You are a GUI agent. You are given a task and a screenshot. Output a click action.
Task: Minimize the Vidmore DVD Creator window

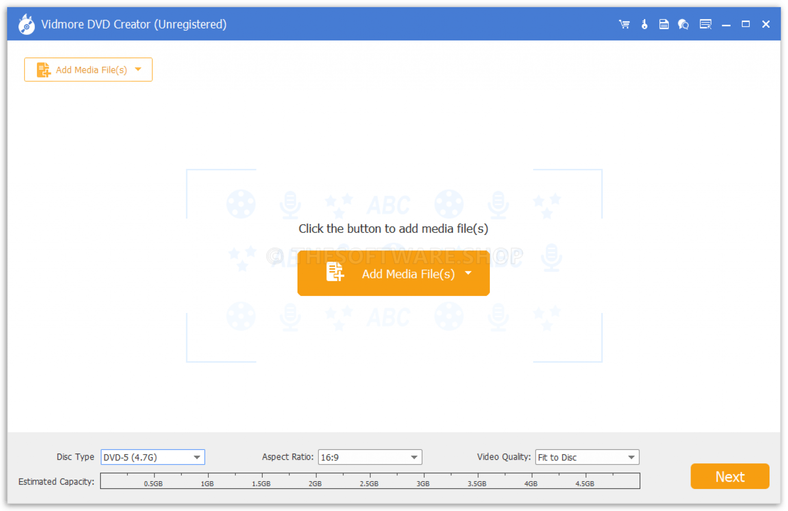[726, 25]
